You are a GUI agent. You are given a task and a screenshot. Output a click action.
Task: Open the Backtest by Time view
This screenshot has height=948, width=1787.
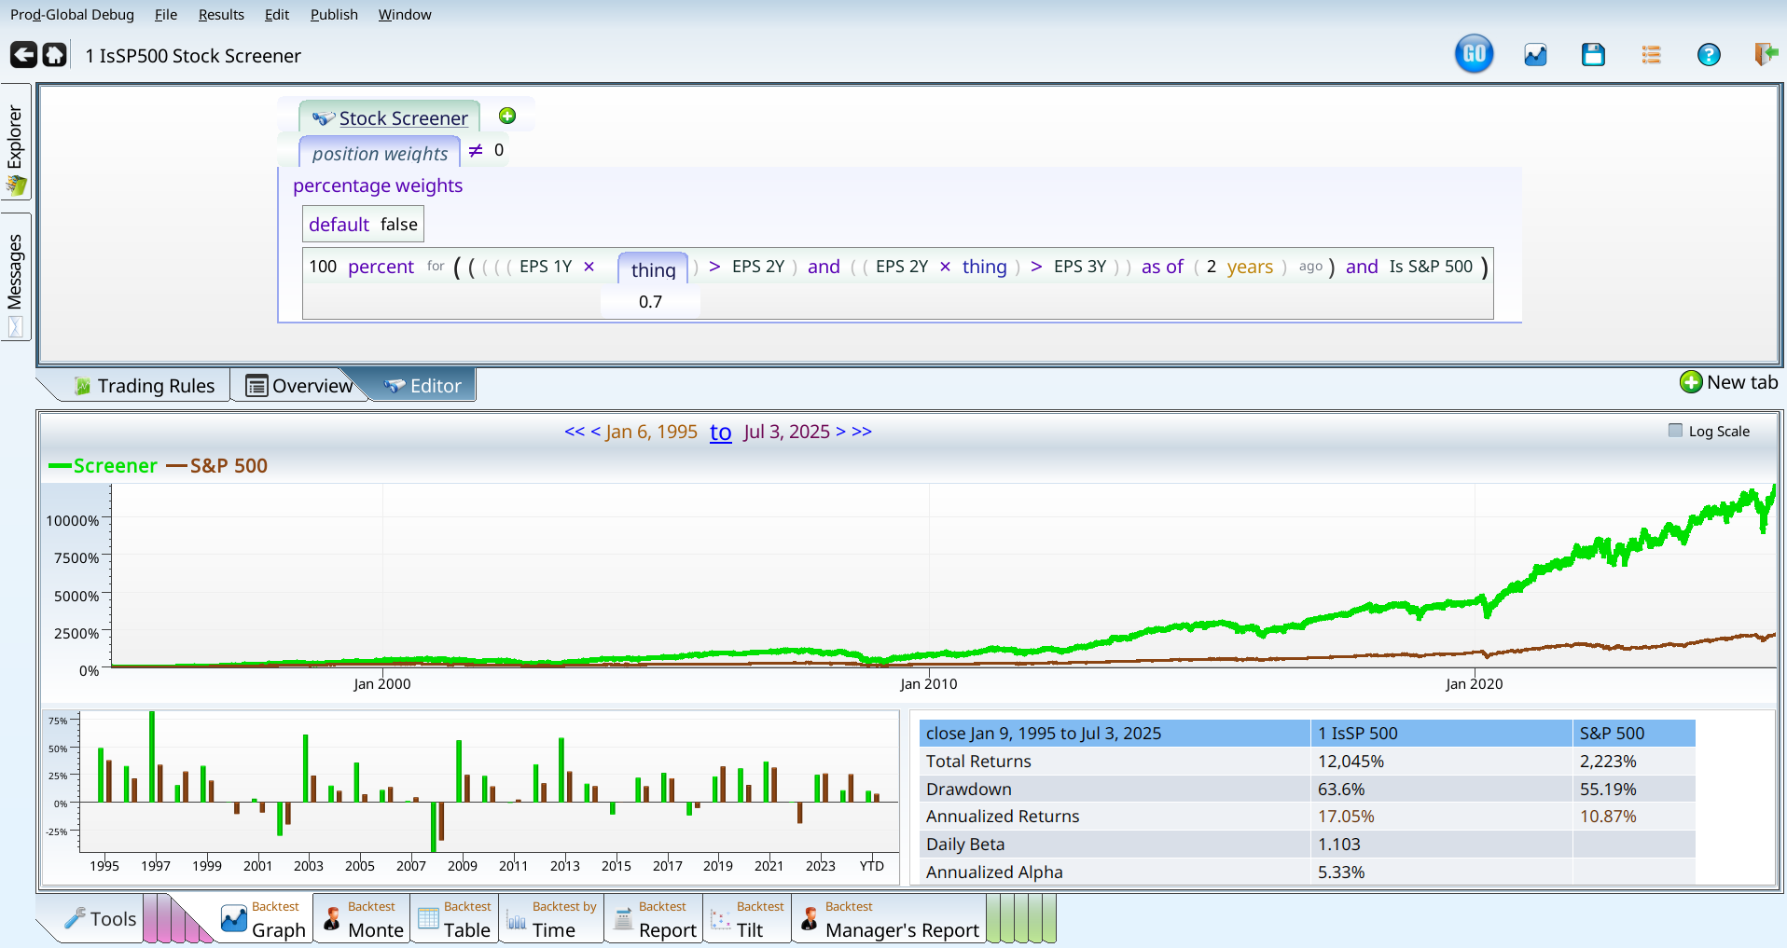551,919
